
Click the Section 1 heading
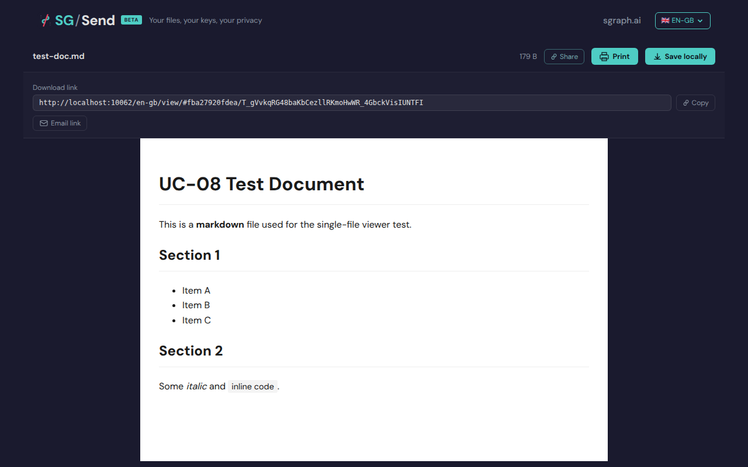coord(189,255)
